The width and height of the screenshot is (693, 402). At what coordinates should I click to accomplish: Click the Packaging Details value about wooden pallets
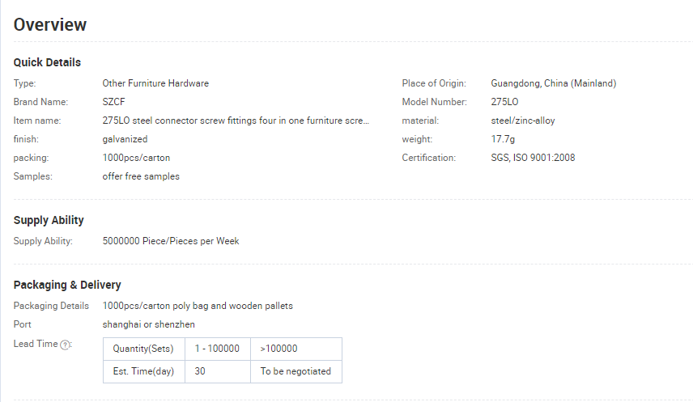[x=198, y=306]
